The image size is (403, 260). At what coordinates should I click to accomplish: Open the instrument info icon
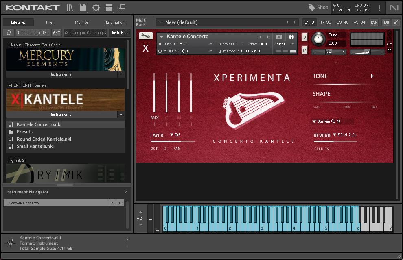291,37
